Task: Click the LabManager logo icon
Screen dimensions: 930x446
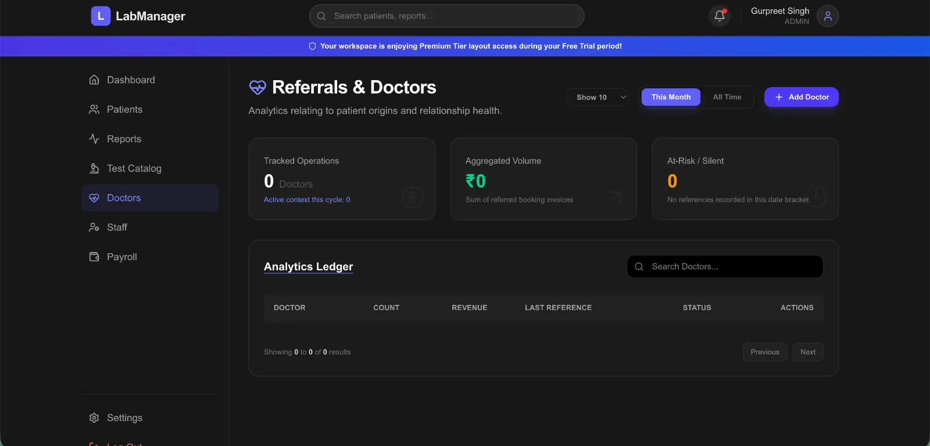Action: 101,16
